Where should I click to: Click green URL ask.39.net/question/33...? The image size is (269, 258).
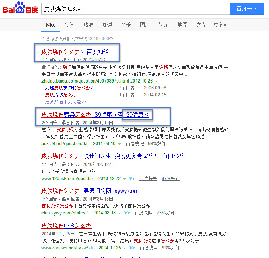point(67,144)
